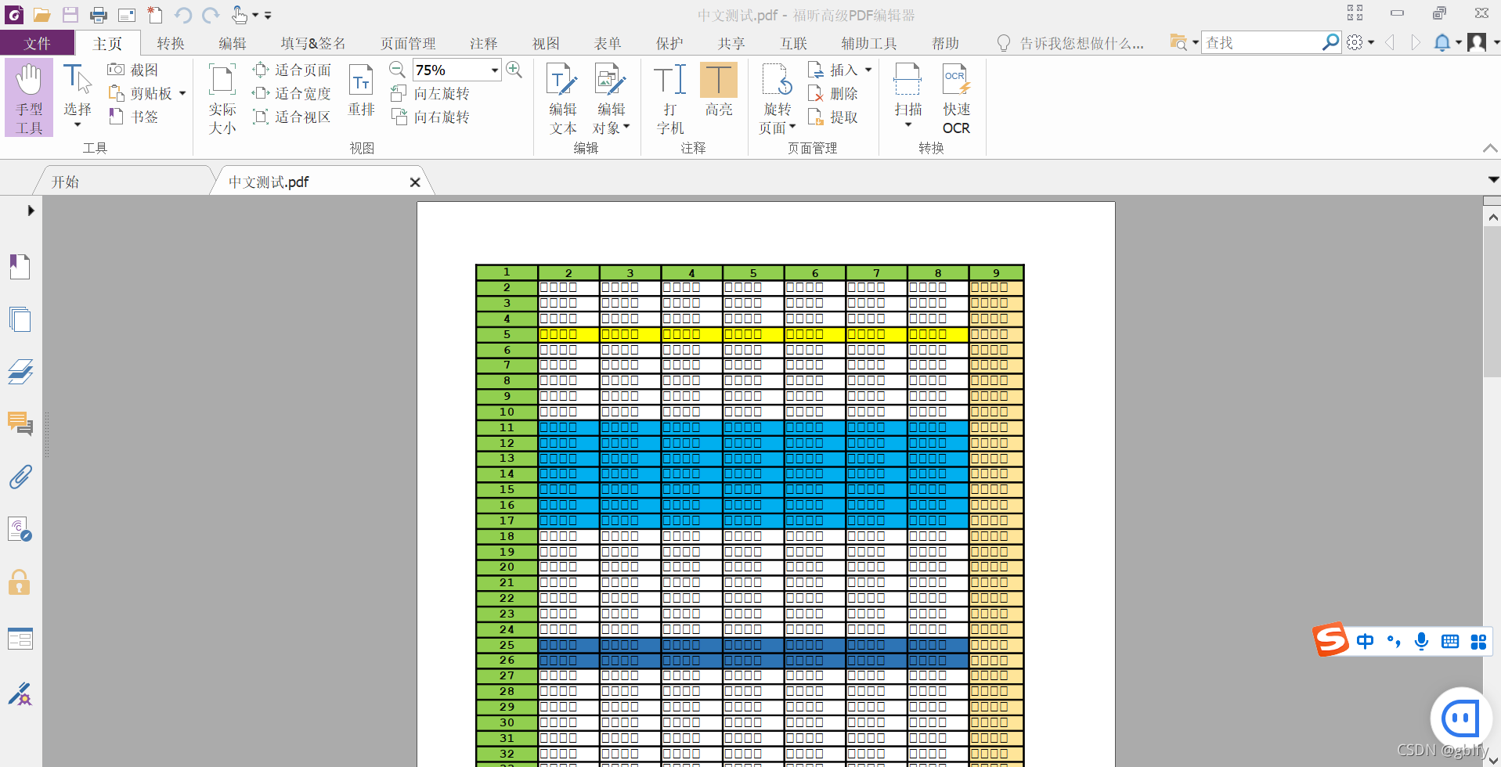This screenshot has width=1501, height=767.
Task: Click the Snapshot tool (截图)
Action: (x=133, y=70)
